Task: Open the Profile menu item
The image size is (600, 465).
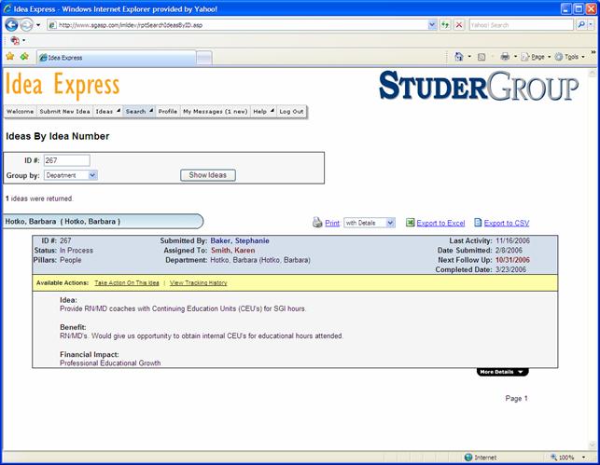Action: click(168, 111)
